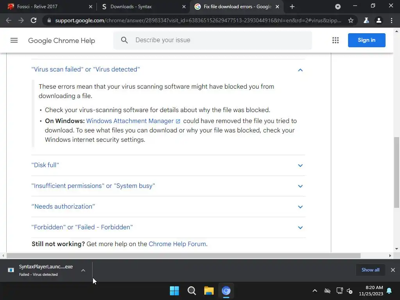The image size is (400, 300).
Task: Click the address bar URL
Action: pyautogui.click(x=198, y=20)
